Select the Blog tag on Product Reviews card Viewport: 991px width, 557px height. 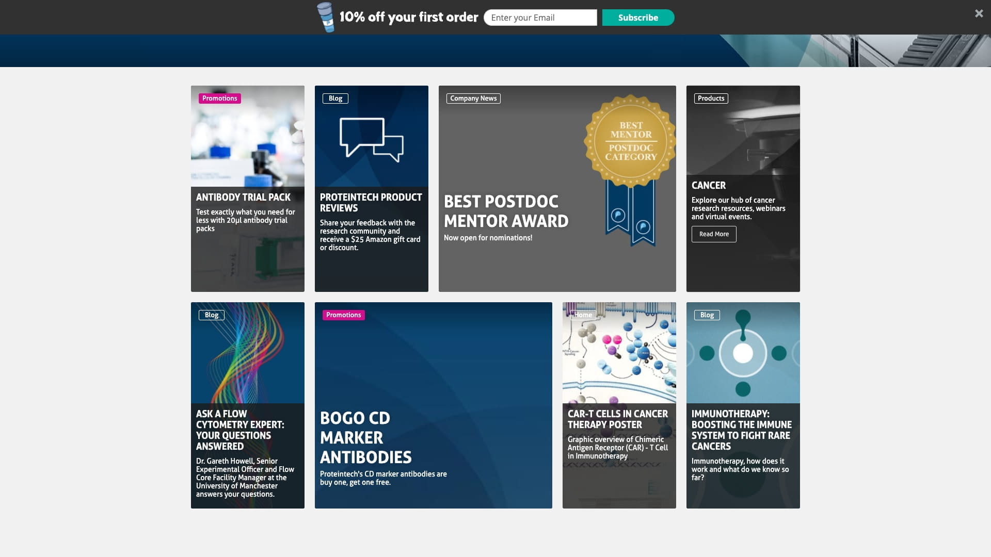pyautogui.click(x=335, y=99)
